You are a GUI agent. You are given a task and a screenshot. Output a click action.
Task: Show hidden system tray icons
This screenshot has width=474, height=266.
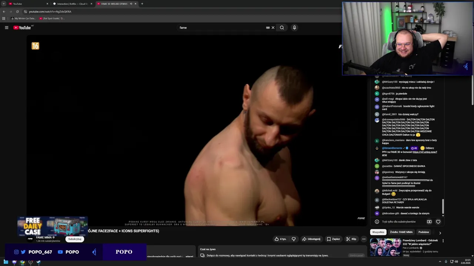440,262
